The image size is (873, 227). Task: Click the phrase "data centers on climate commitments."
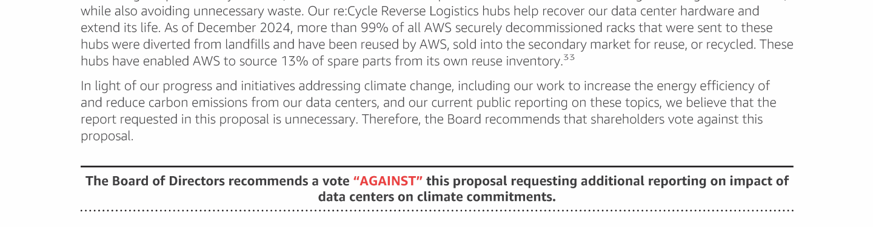pos(436,197)
